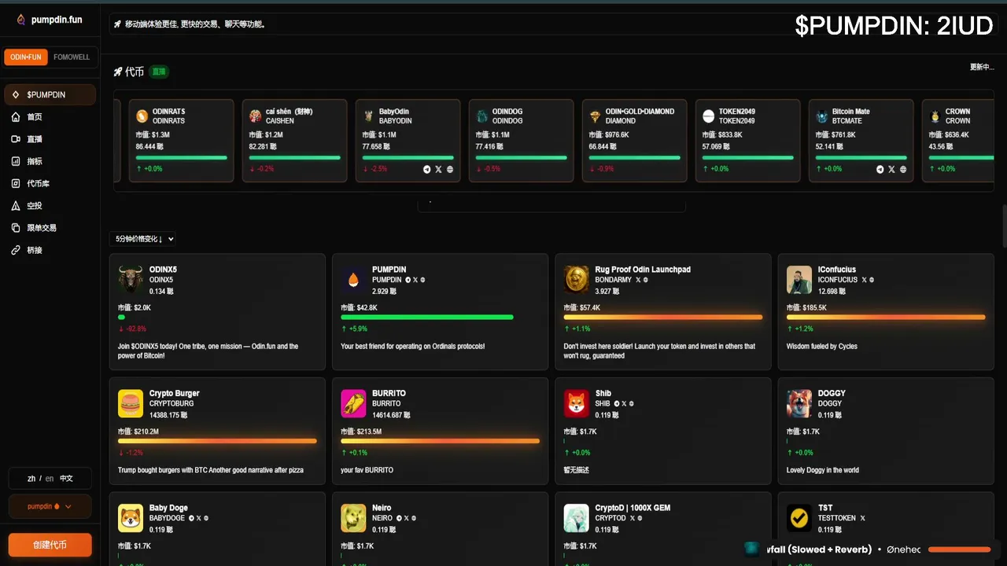
Task: Click X icon next to PUMPDIN ticker
Action: (x=415, y=280)
